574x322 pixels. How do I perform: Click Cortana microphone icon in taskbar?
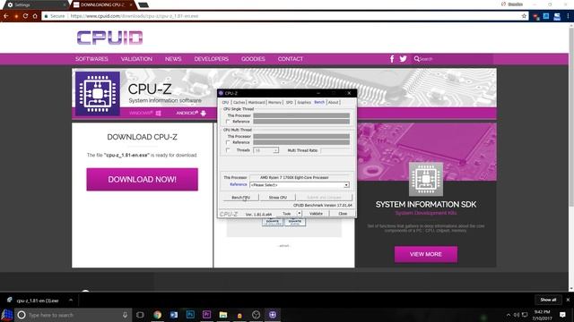click(x=125, y=315)
